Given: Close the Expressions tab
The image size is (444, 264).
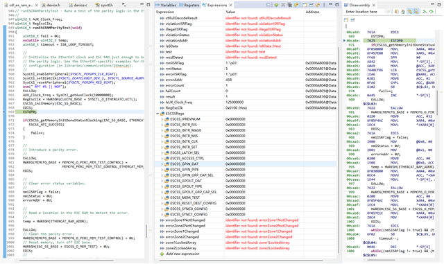Looking at the screenshot, I should (231, 5).
